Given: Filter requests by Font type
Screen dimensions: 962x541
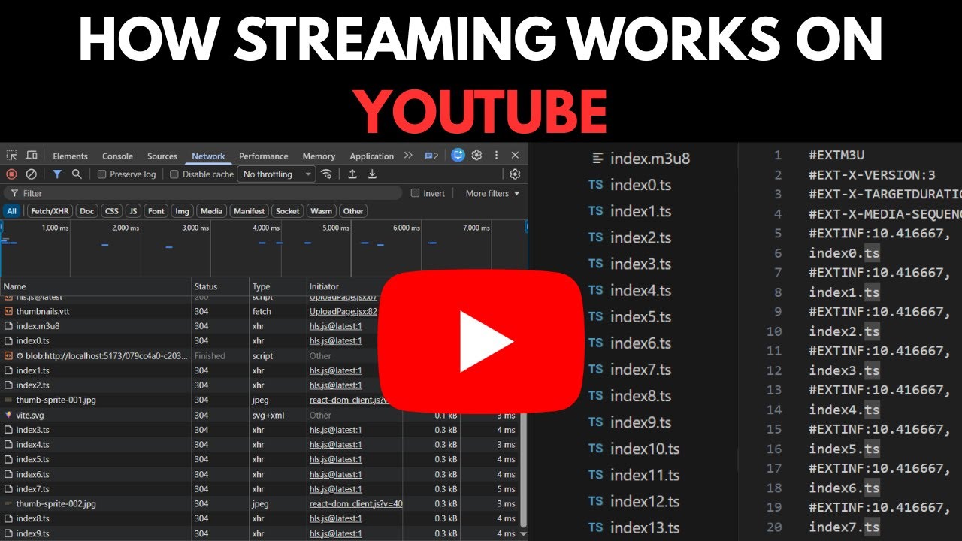Looking at the screenshot, I should pyautogui.click(x=156, y=211).
